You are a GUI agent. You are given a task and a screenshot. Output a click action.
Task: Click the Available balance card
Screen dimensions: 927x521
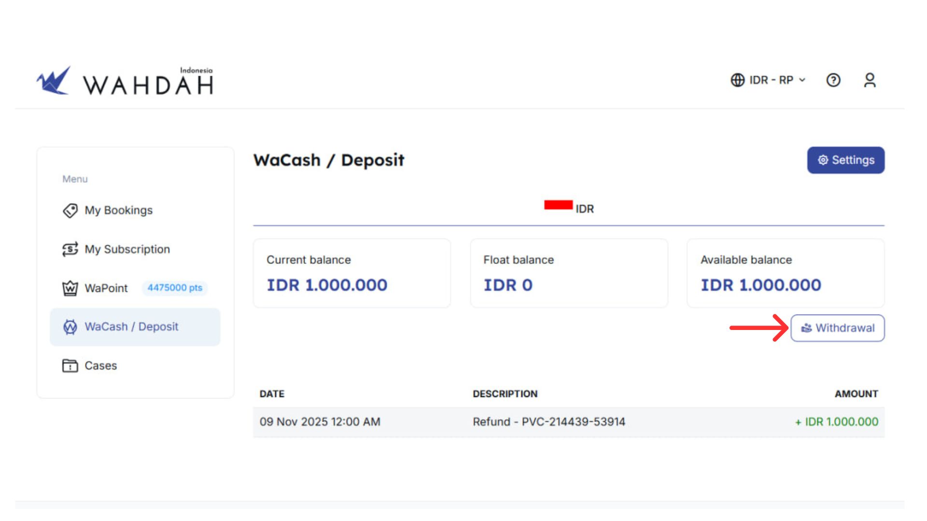coord(785,273)
